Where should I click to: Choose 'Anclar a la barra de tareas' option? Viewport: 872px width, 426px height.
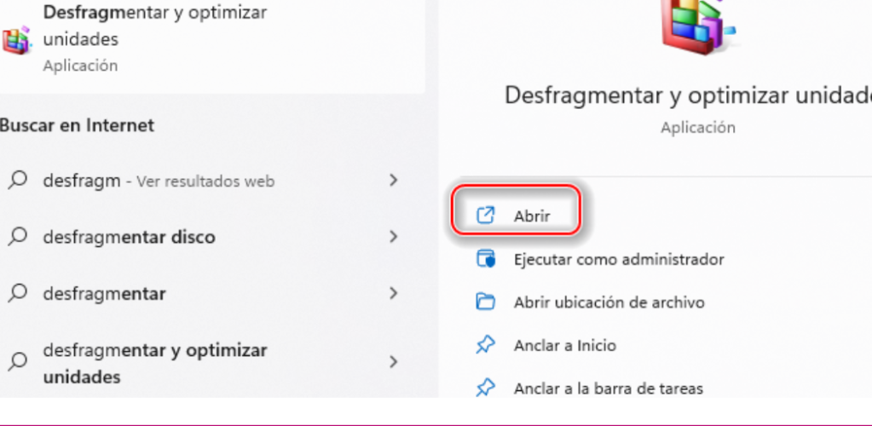point(608,389)
